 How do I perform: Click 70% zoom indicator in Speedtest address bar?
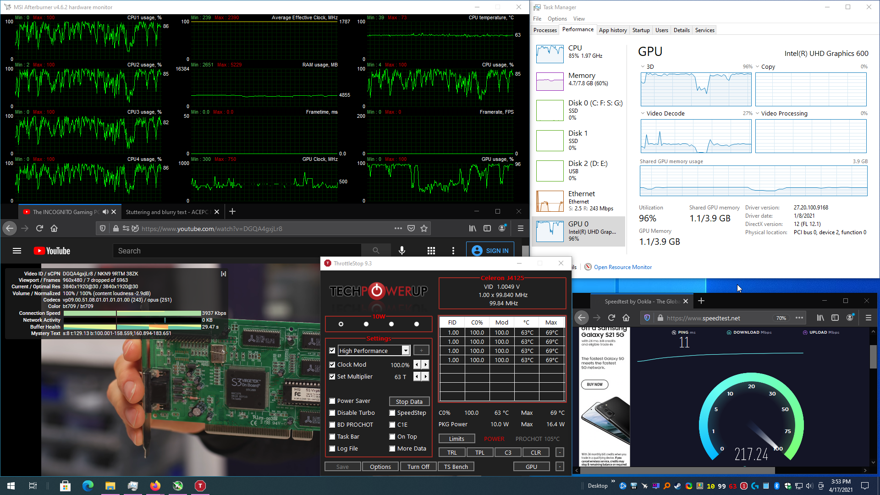[781, 318]
